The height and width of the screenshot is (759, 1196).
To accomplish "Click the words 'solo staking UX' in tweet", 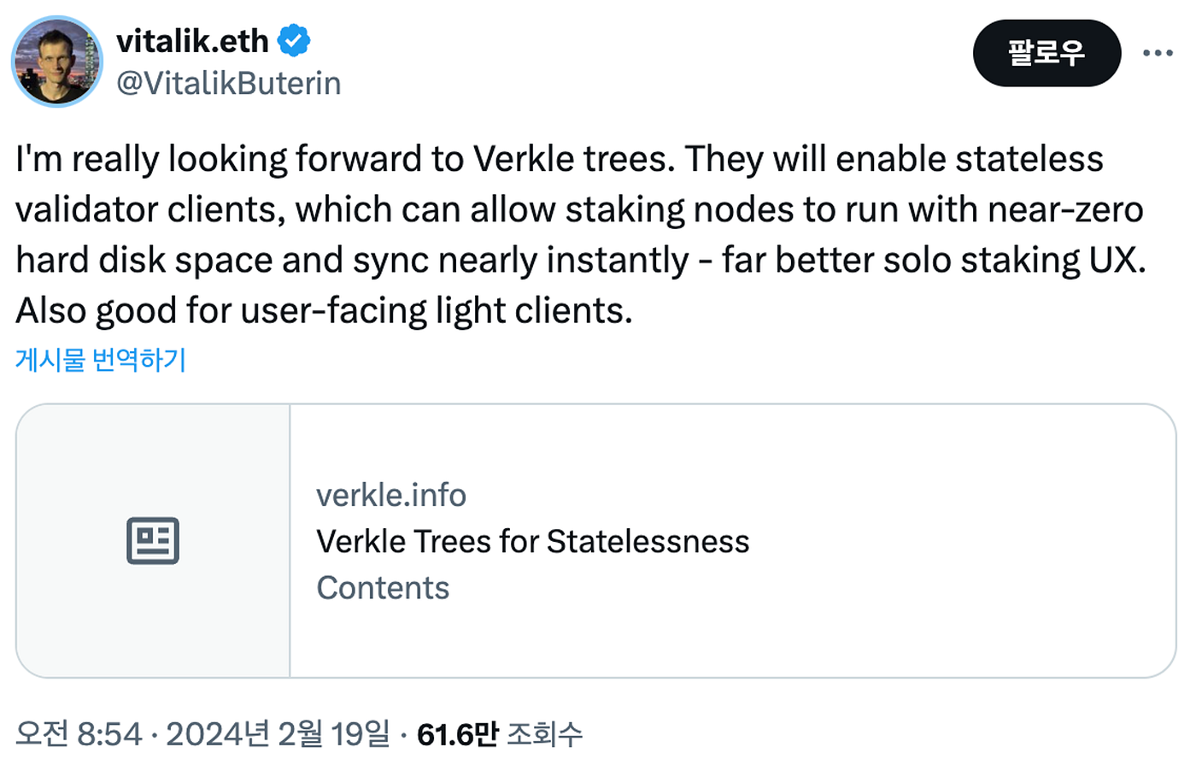I will [x=1014, y=260].
